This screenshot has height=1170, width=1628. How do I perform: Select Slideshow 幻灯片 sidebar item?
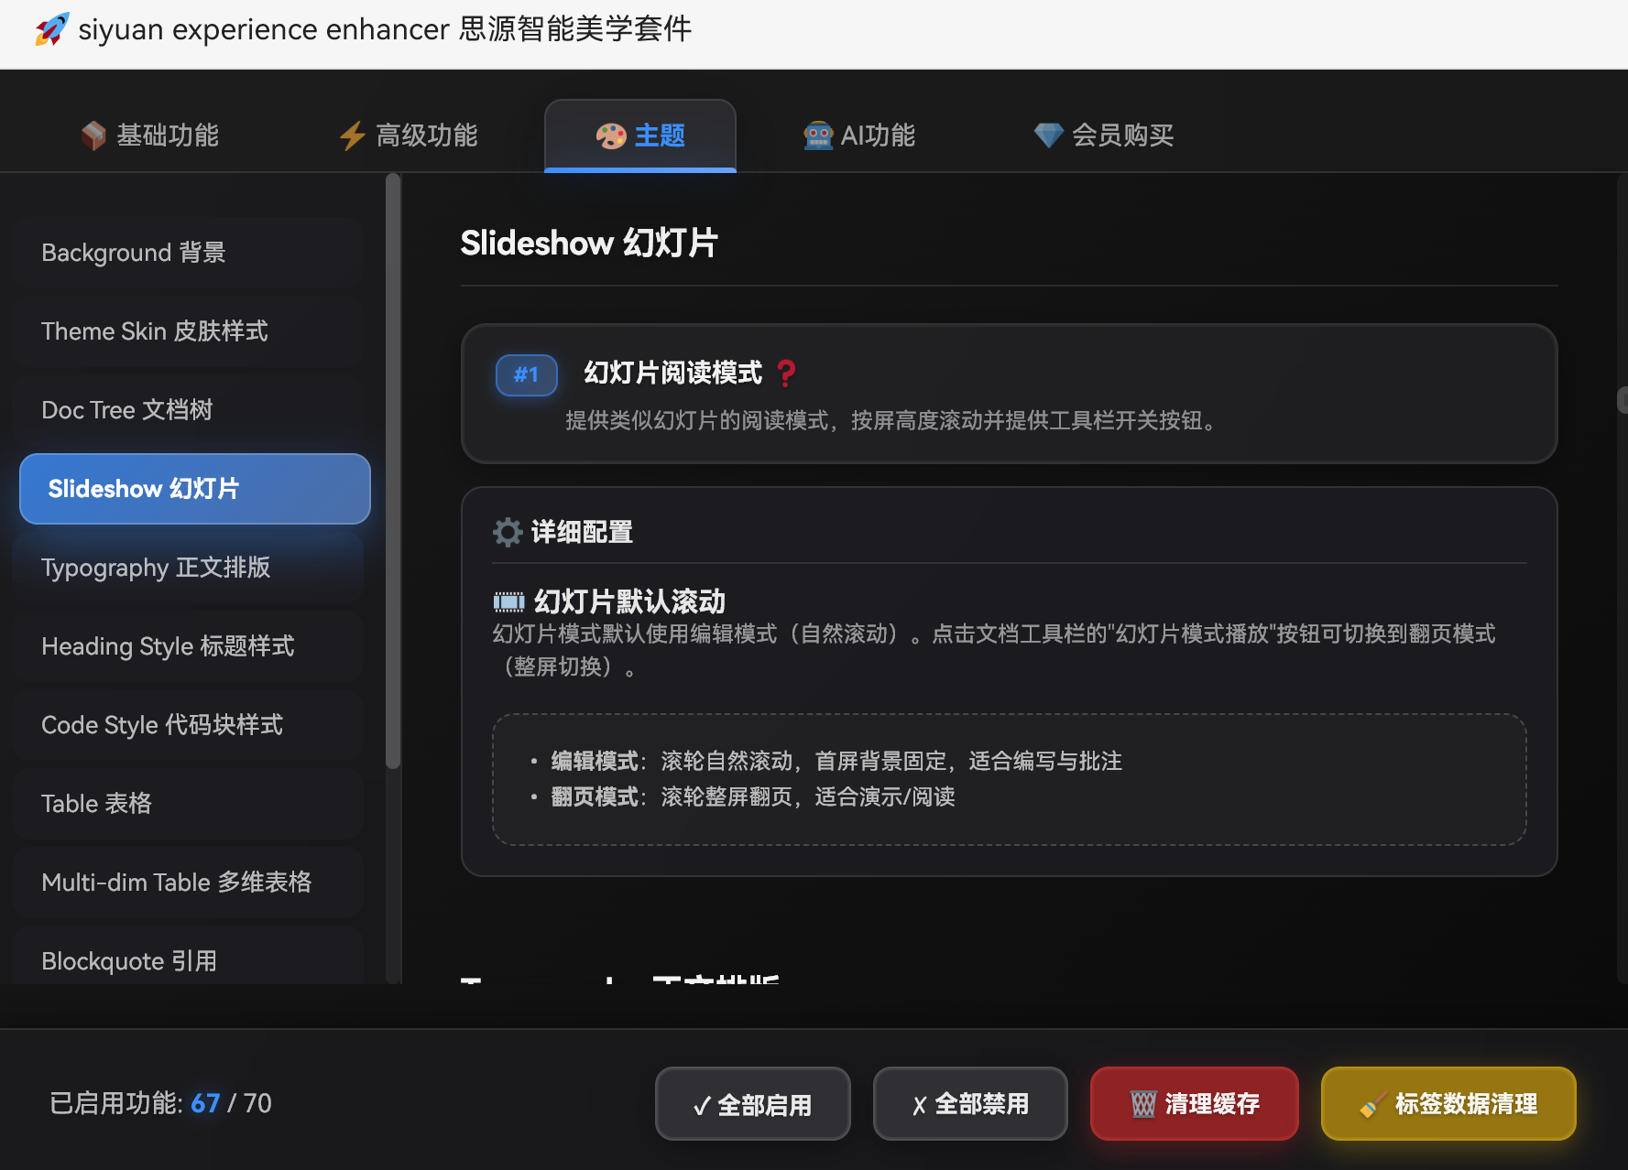pos(195,489)
